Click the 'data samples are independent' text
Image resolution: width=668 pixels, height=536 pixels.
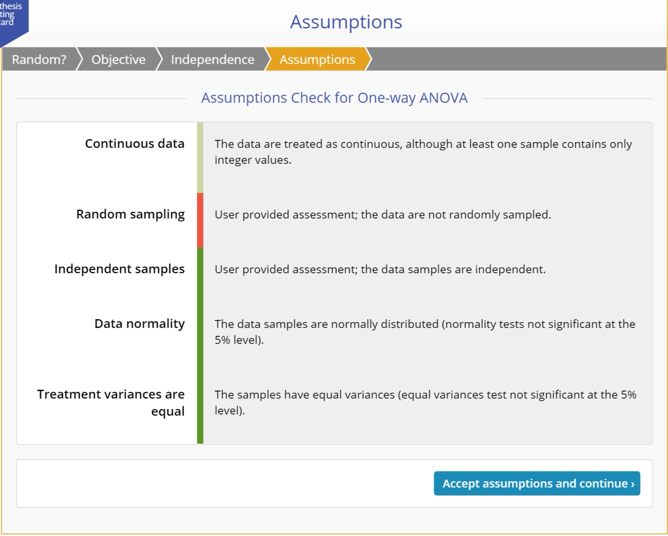click(380, 269)
